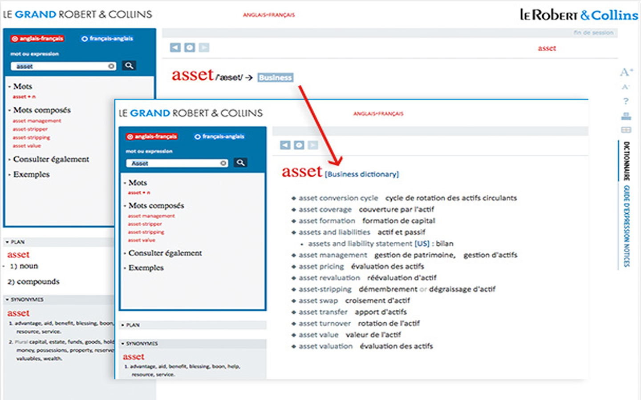The height and width of the screenshot is (400, 641).
Task: Clear the front window search field with the x icon
Action: point(223,163)
